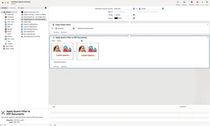
Task: Select Contacts category in Library
Action: (x=10, y=17)
